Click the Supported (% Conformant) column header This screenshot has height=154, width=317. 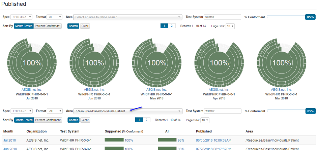(124, 131)
